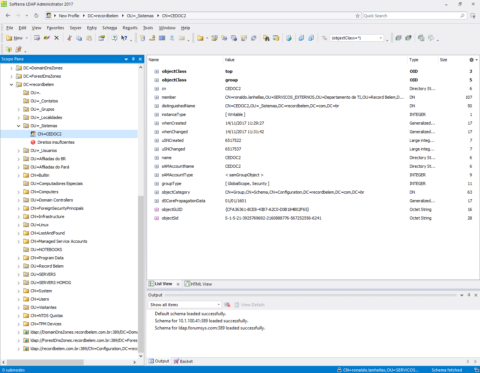
Task: Select CN=CEDOC2 in the tree
Action: click(x=49, y=134)
